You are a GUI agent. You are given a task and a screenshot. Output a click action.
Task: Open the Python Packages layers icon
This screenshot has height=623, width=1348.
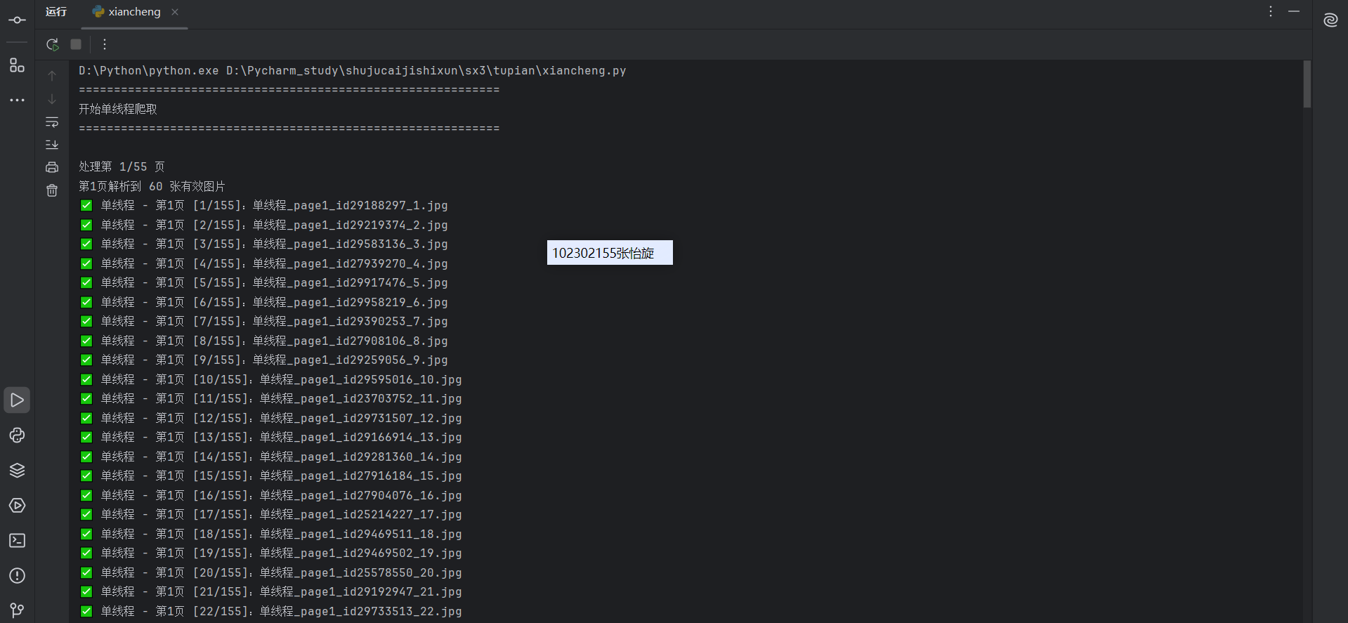click(x=17, y=471)
